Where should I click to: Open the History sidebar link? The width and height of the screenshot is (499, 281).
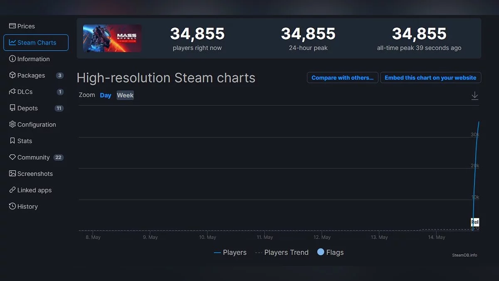[x=27, y=206]
